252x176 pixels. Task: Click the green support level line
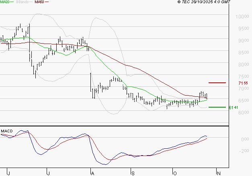coord(217,107)
